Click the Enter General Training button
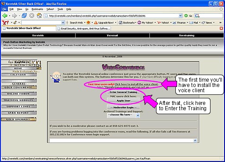This screenshot has height=162, width=225. coord(123,92)
